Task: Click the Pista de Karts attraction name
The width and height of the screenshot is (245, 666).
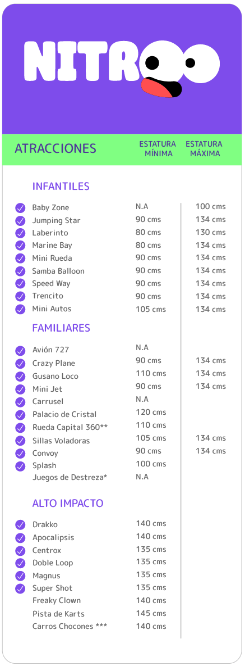Action: click(58, 614)
